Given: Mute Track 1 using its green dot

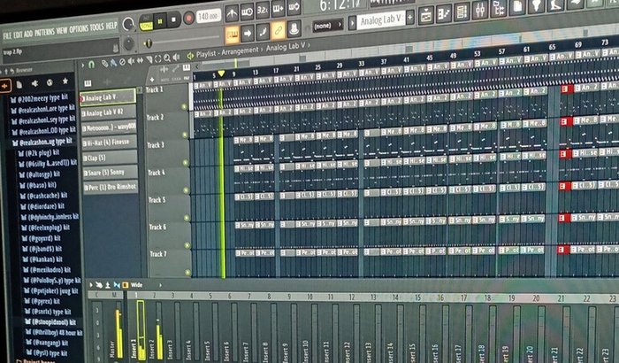Looking at the screenshot, I should pyautogui.click(x=184, y=107).
